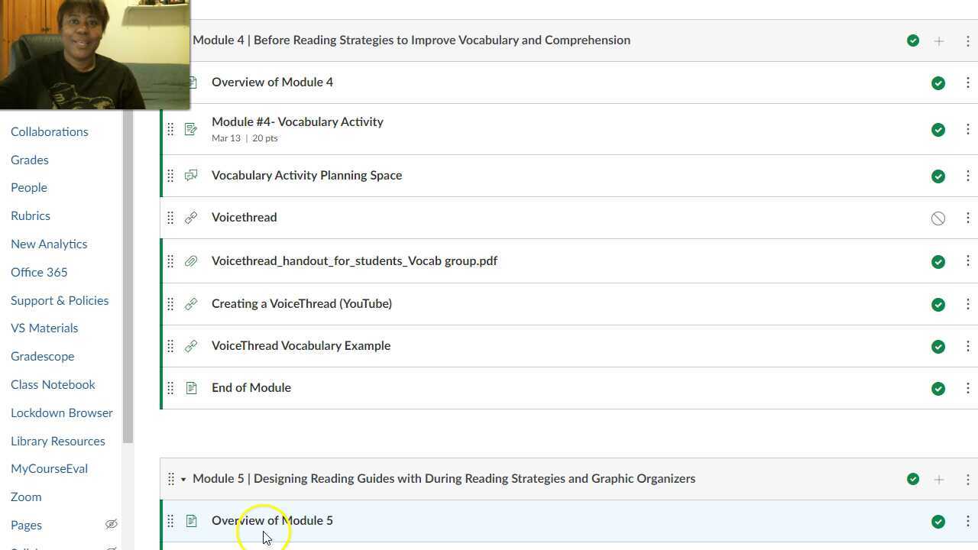978x550 pixels.
Task: Click the discussion icon next to Vocabulary Activity Planning Space
Action: click(x=191, y=176)
